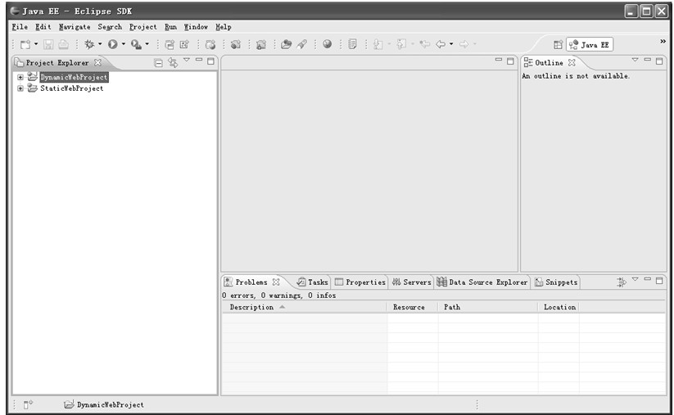Open the Run dropdown arrow

(x=123, y=44)
